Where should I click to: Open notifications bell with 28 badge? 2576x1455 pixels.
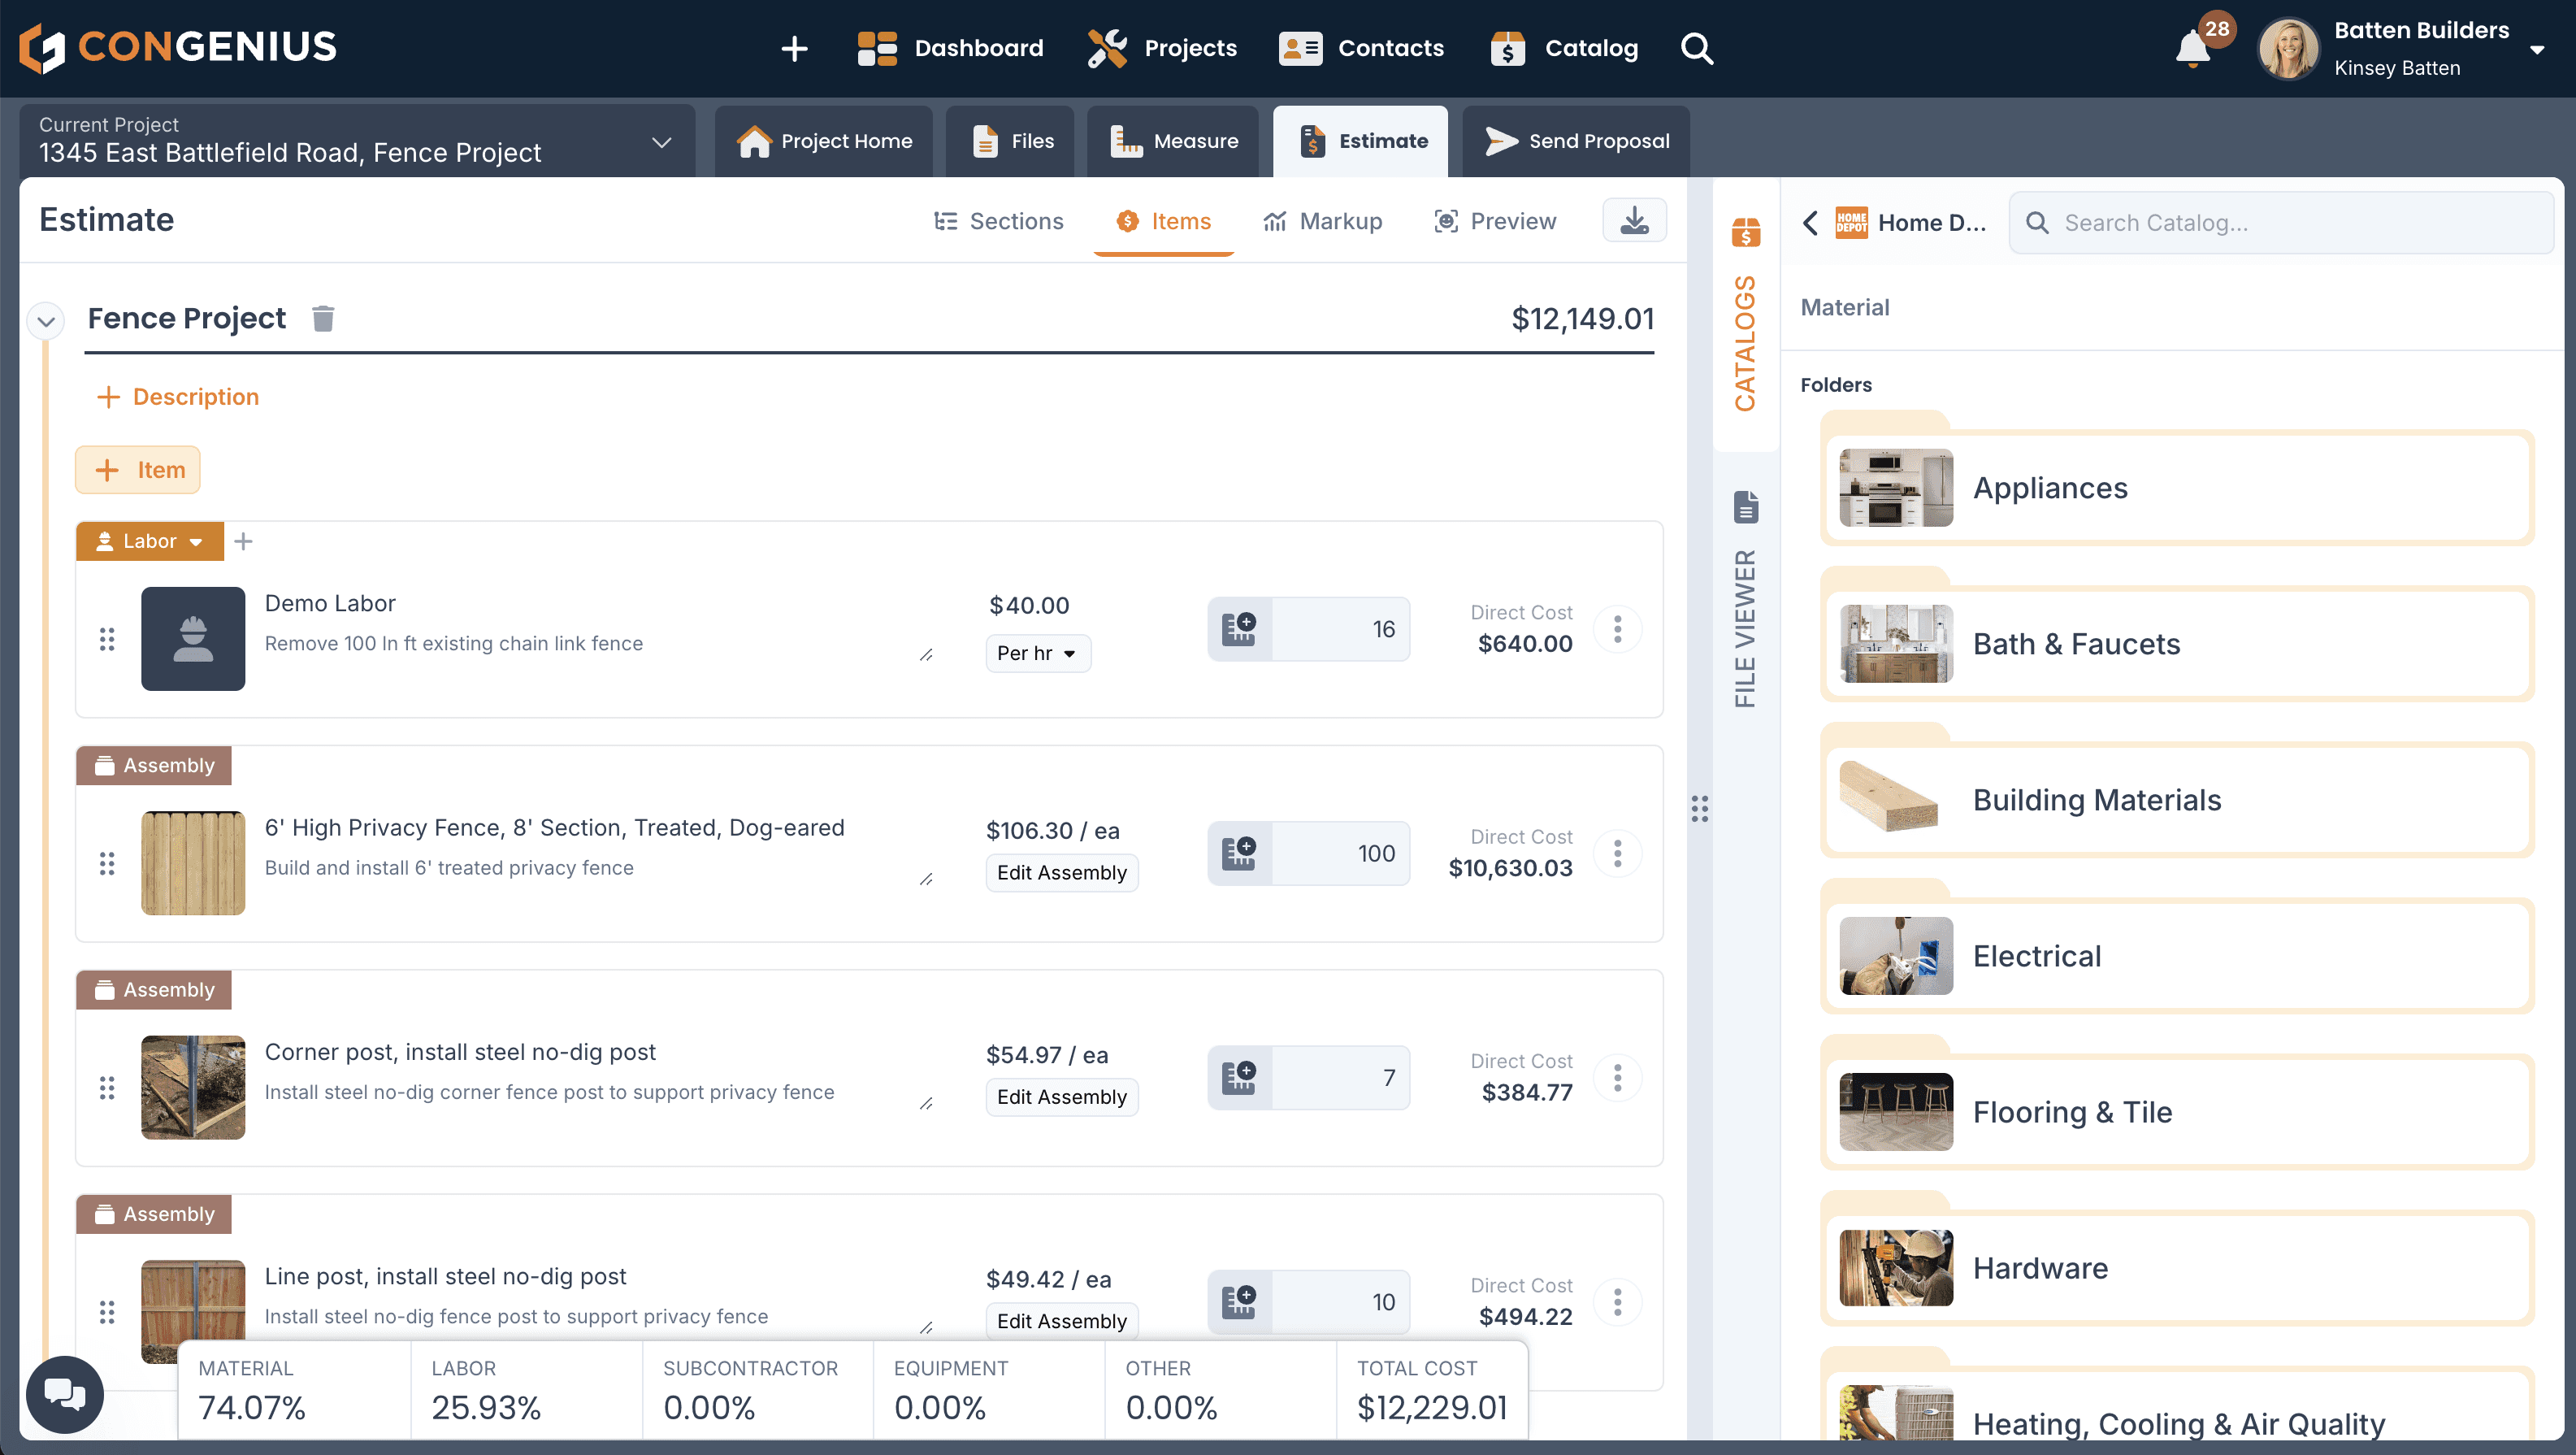click(2193, 48)
